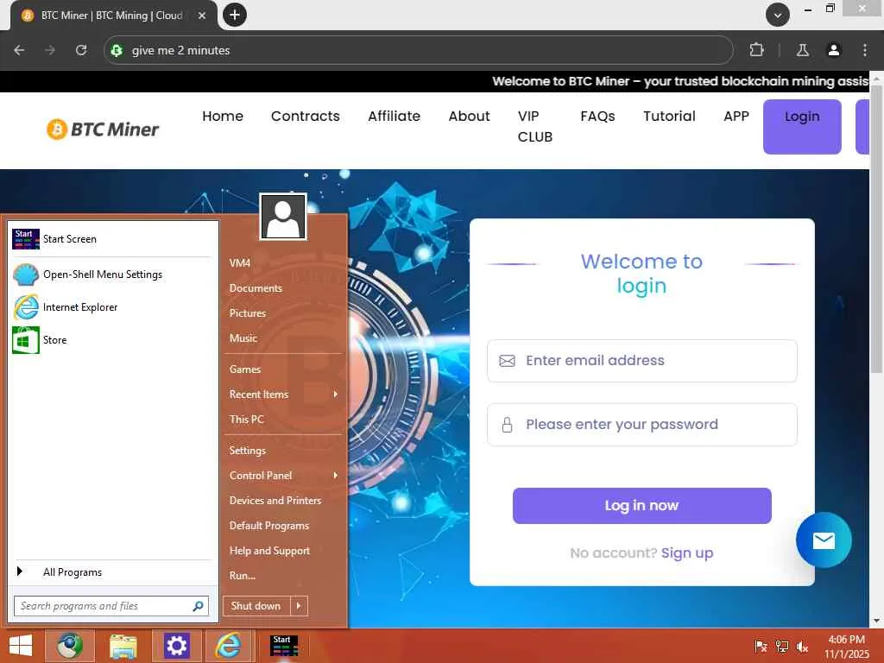The height and width of the screenshot is (663, 884).
Task: Click the site info icon in address bar
Action: (117, 50)
